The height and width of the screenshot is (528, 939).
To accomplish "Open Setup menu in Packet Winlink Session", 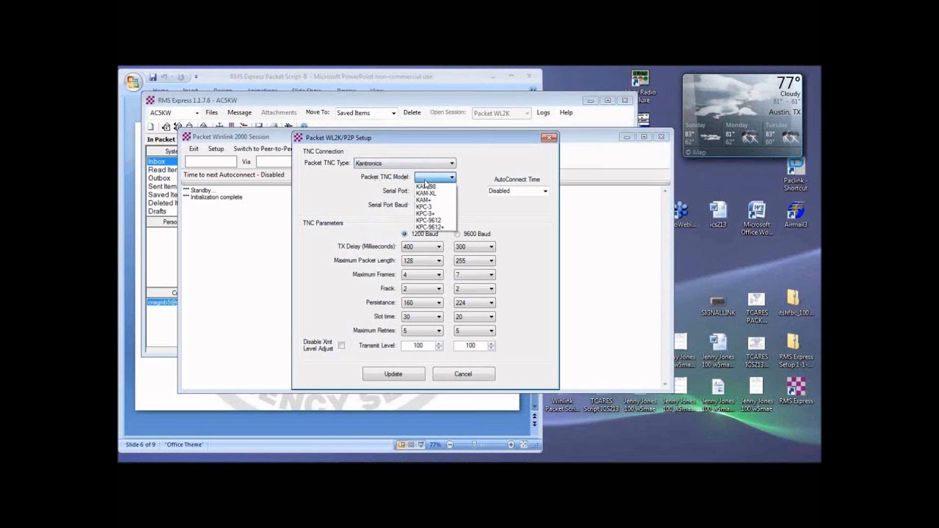I will click(216, 149).
